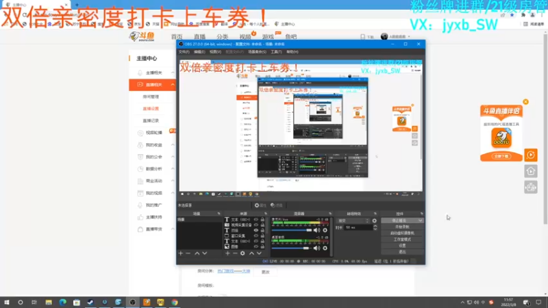Open OBS 编辑(E) menu
Screen dimensions: 548x308
199,52
